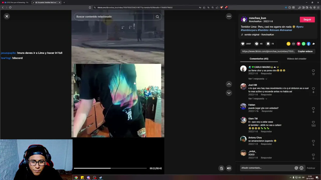Open 'sonido original - RonchasKun' link

pos(259,35)
